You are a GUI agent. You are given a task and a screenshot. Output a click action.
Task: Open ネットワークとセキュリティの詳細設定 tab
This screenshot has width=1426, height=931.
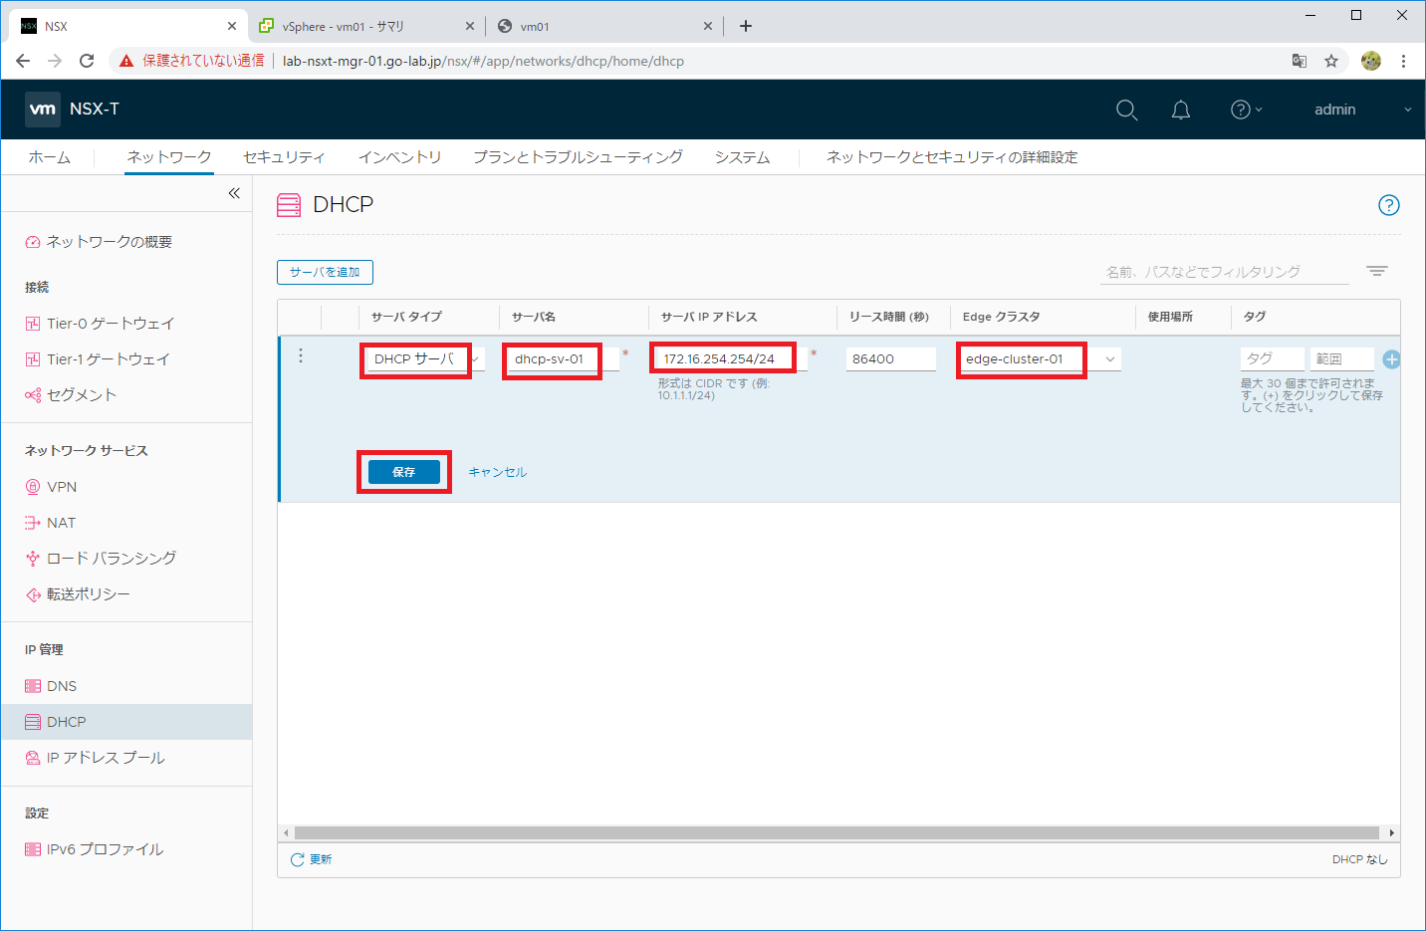coord(952,157)
